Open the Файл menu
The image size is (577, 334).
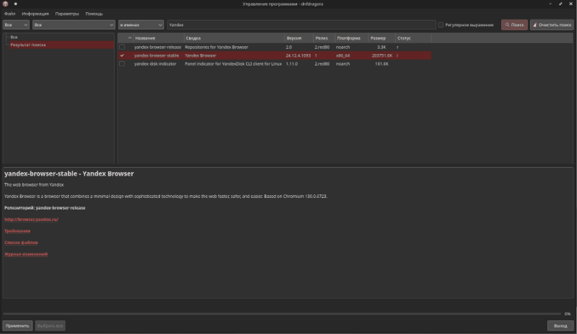10,14
